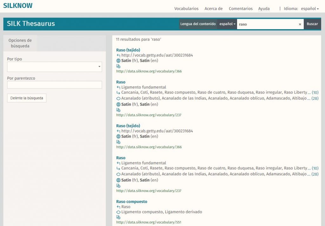Open the Vocabularios menu item
325x226 pixels.
coord(186,9)
